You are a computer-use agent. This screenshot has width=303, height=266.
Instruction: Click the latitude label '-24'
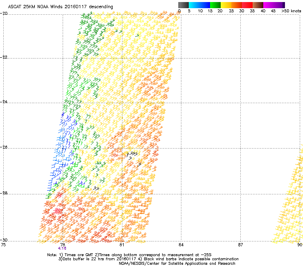coord(4,102)
